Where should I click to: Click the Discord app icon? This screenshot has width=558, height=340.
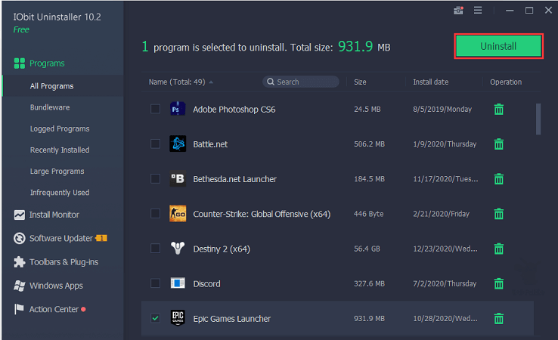[178, 283]
